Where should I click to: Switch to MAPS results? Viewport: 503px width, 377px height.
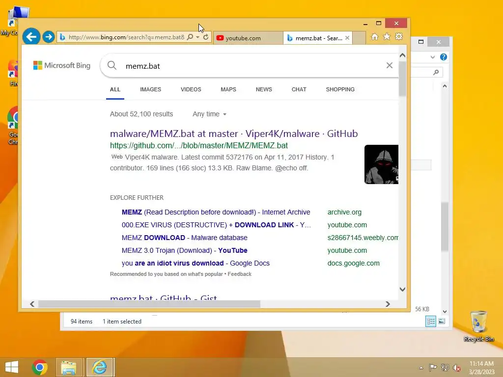(x=228, y=89)
